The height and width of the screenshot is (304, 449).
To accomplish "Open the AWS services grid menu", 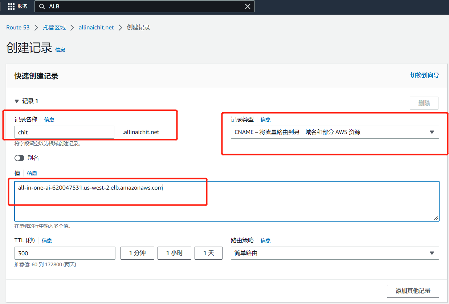I will [11, 7].
